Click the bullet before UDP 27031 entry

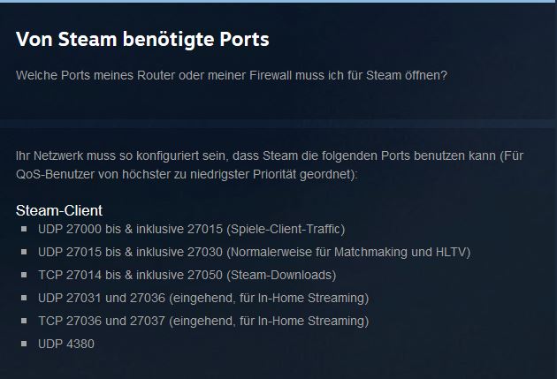coord(24,298)
